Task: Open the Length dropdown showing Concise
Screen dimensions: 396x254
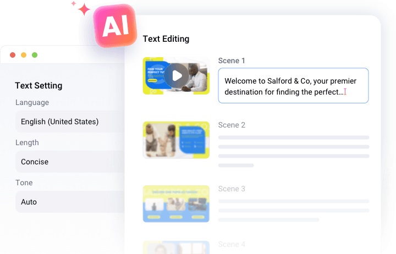Action: coord(70,162)
